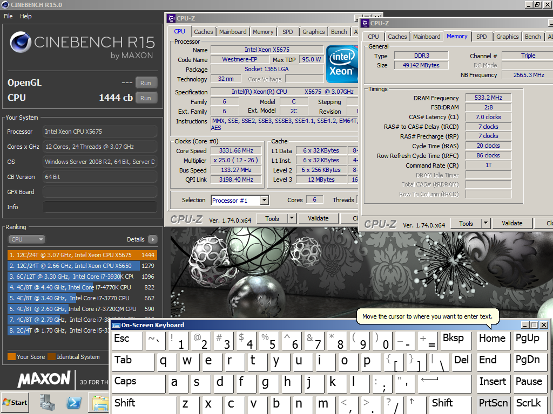Select ranking row Intel Core i7-3930K
The image size is (553, 414).
tap(82, 277)
